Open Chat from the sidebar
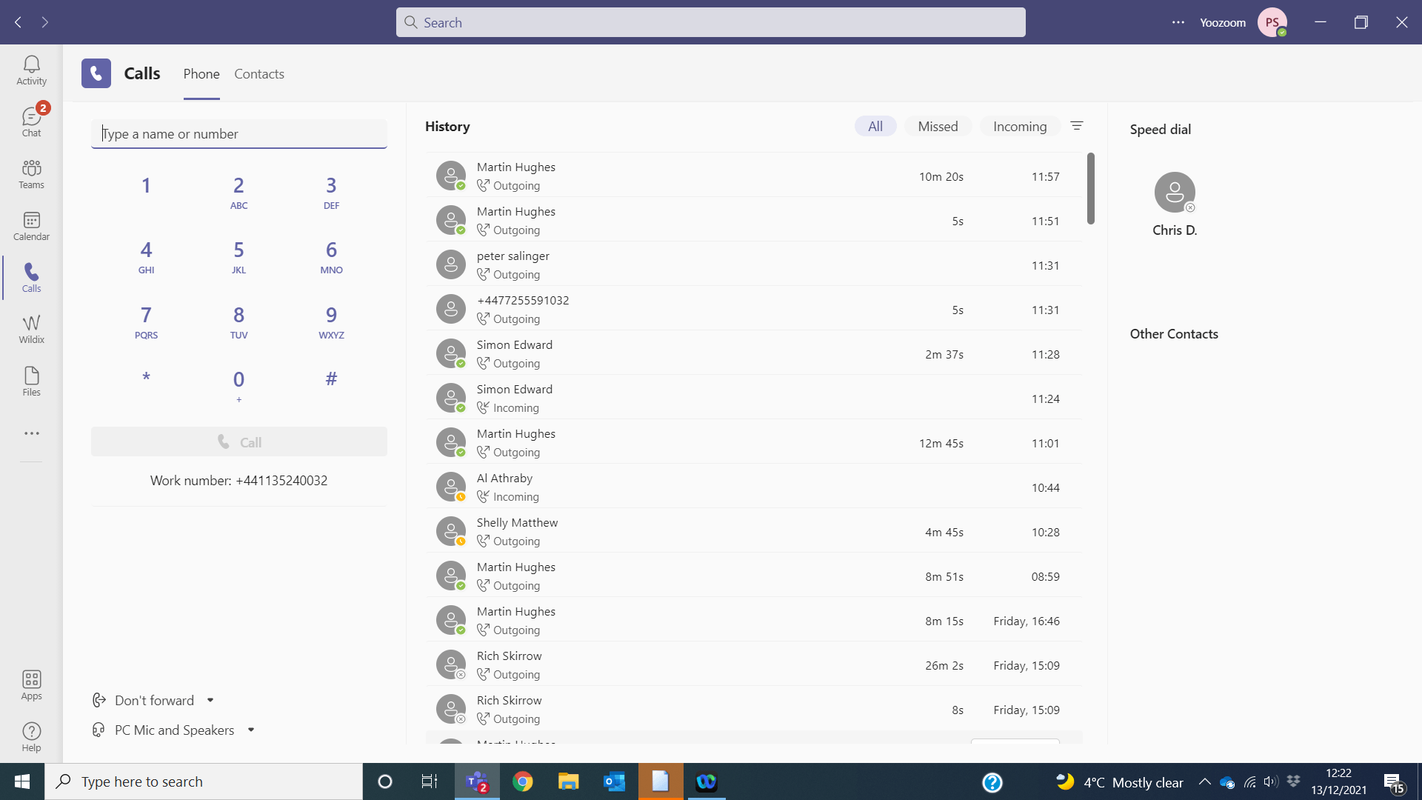 pyautogui.click(x=31, y=119)
